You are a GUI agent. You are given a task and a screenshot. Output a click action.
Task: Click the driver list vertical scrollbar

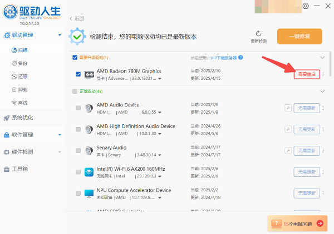tap(330, 64)
